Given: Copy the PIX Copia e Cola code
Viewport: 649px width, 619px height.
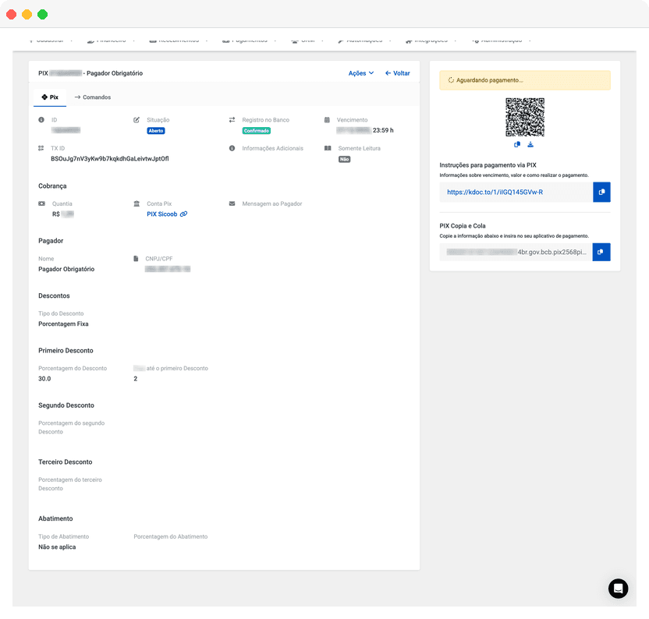Looking at the screenshot, I should (x=601, y=252).
